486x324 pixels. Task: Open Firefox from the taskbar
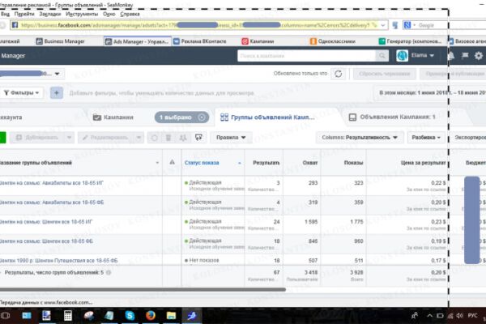[x=151, y=316]
